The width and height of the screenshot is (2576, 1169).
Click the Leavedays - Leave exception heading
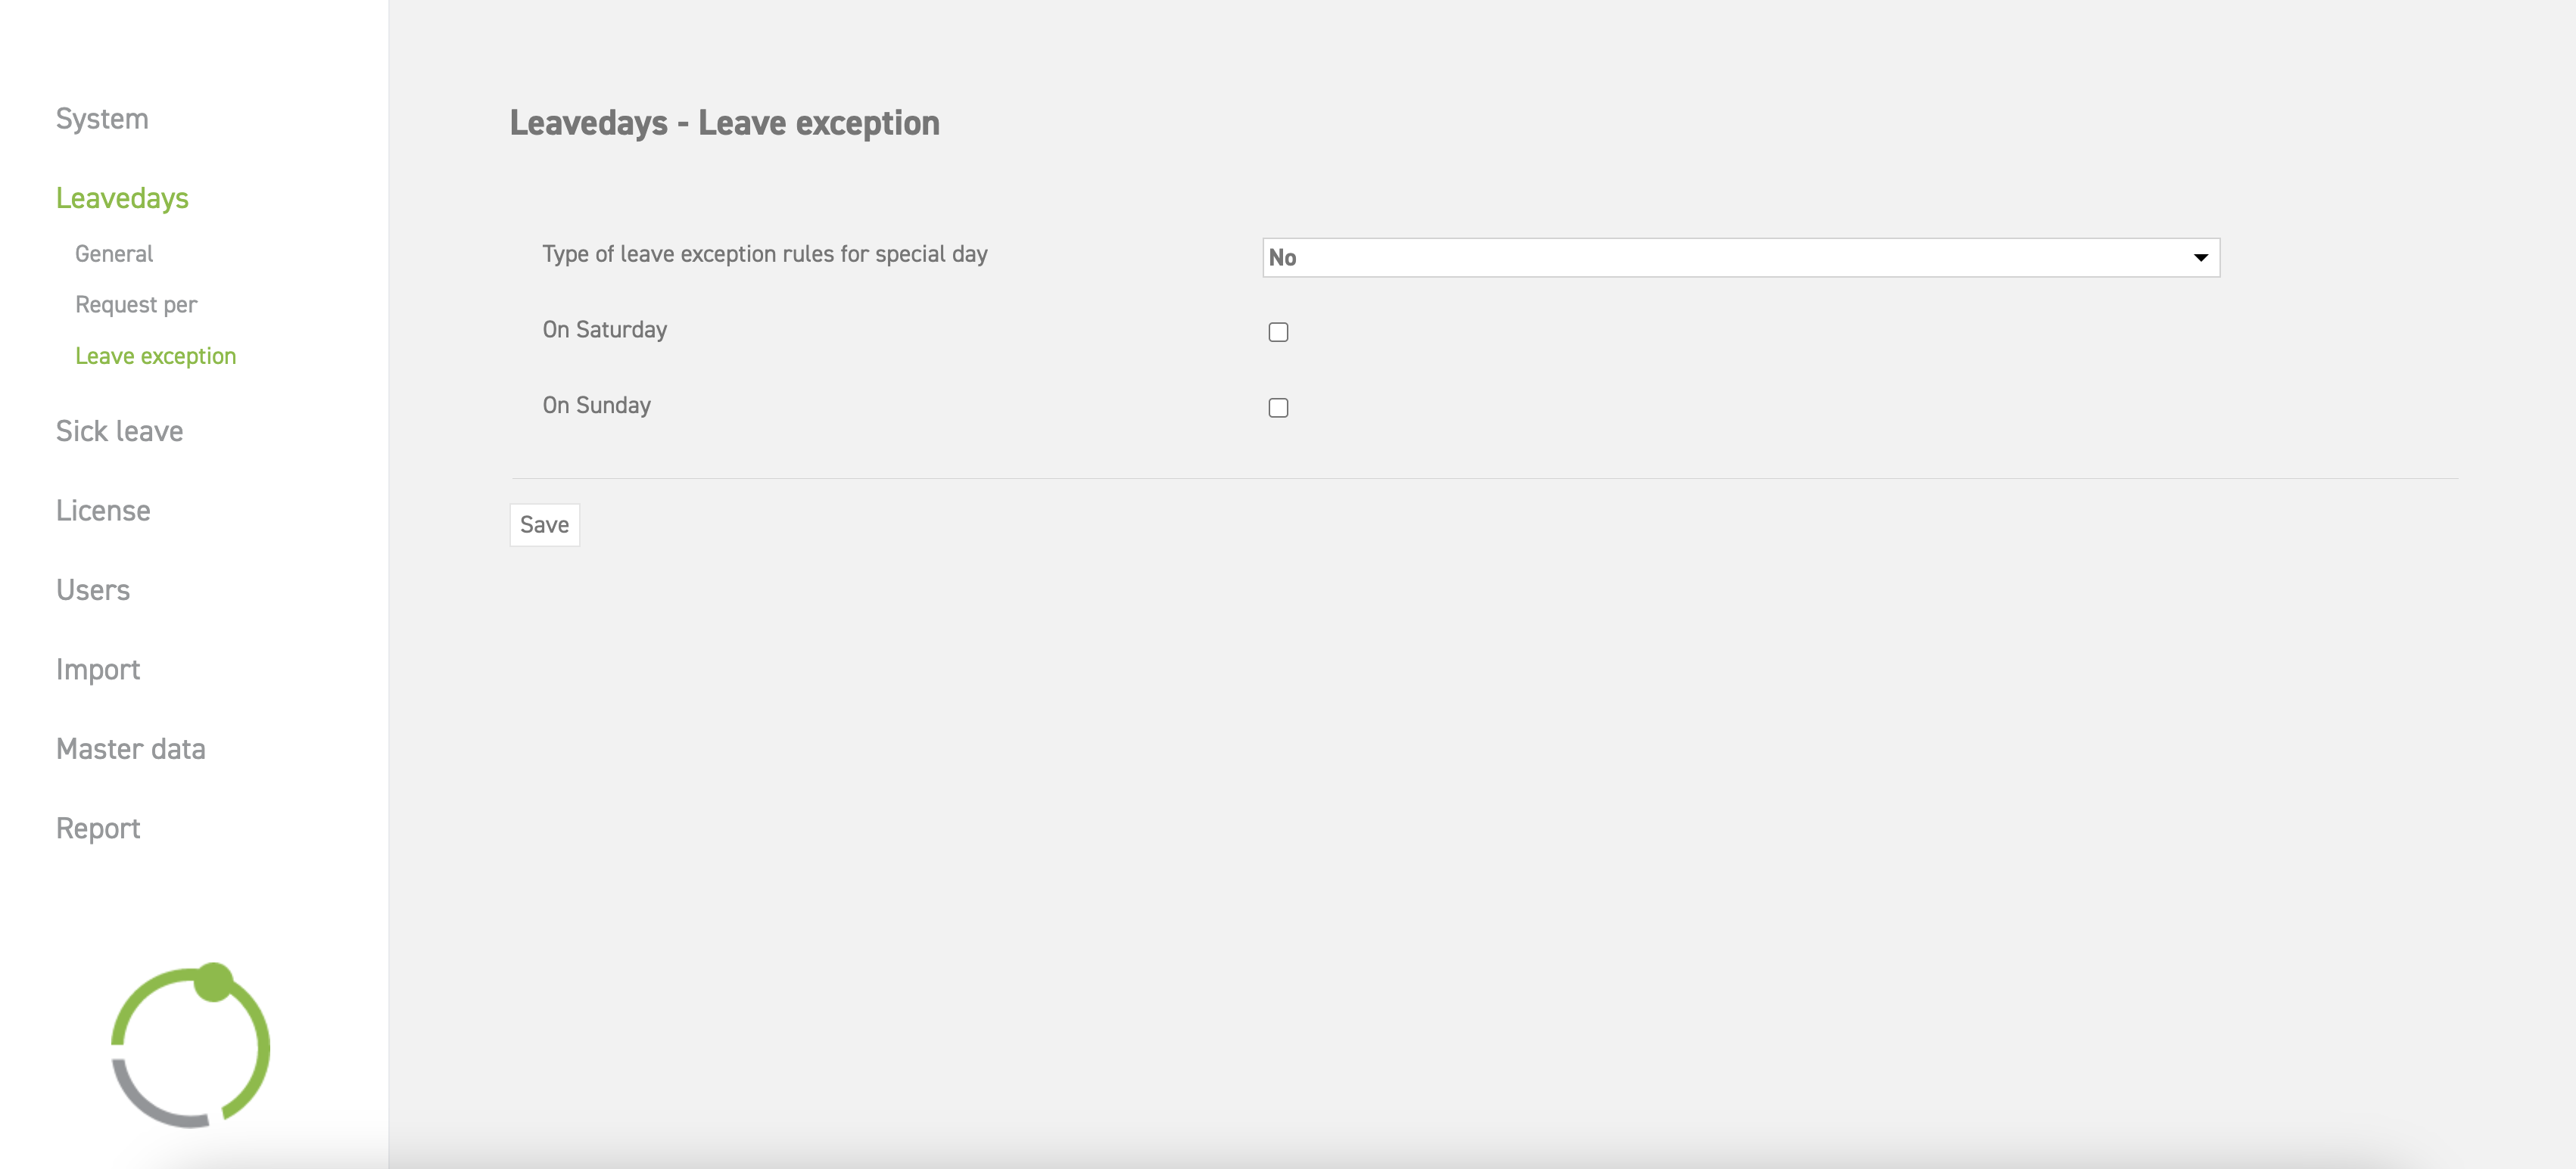click(725, 123)
